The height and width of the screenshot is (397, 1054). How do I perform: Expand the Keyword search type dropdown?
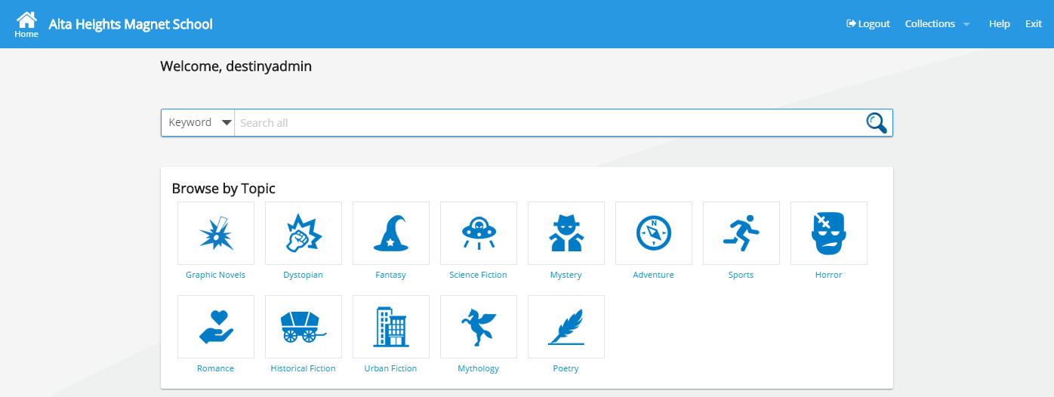click(199, 123)
